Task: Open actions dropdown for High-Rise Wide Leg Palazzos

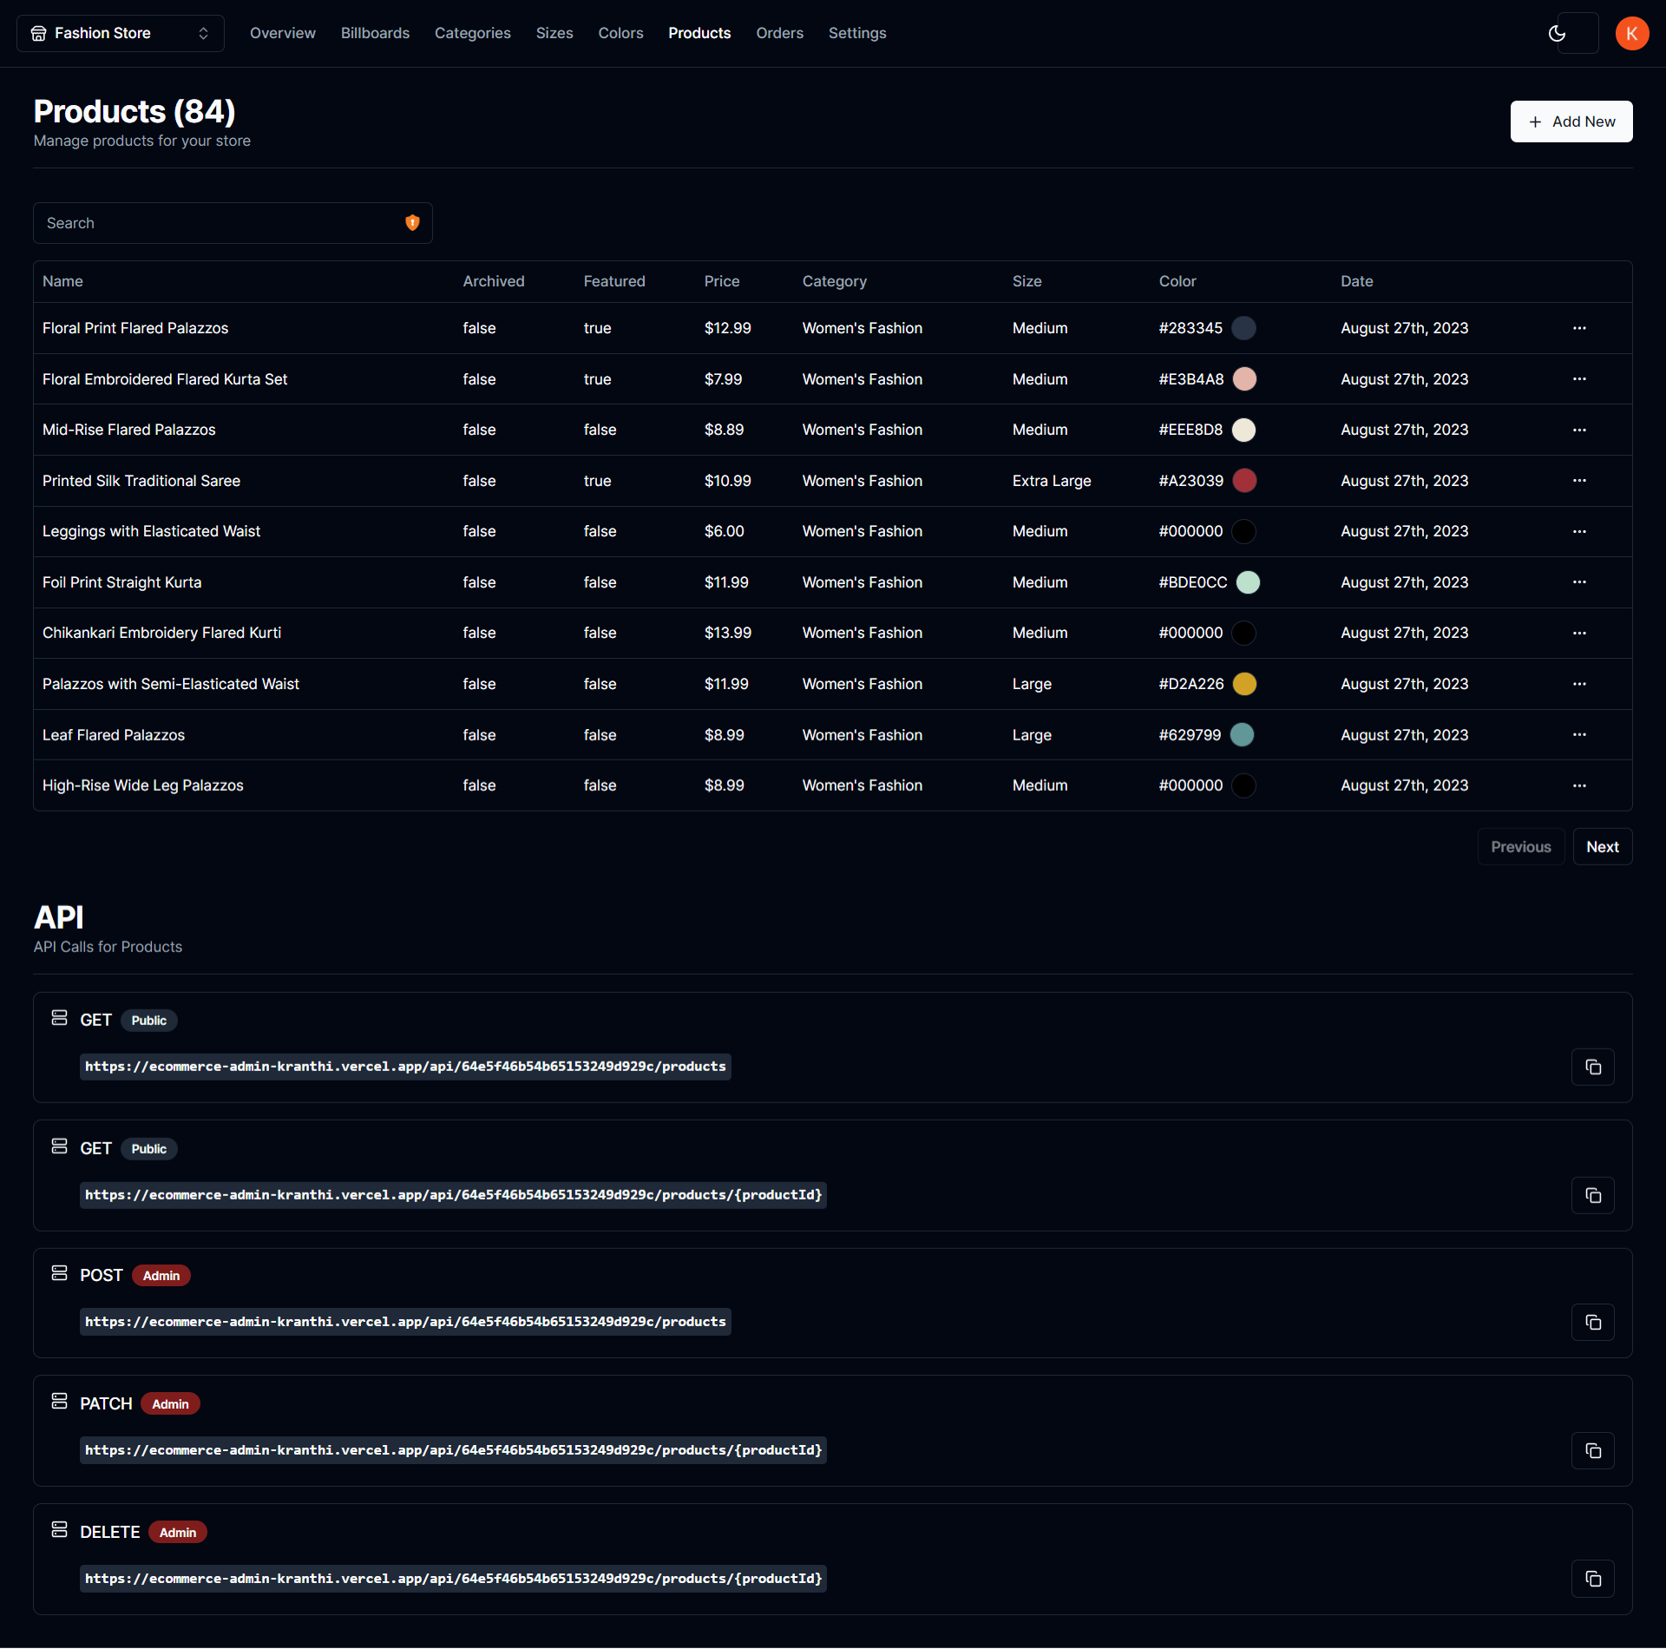Action: 1578,785
